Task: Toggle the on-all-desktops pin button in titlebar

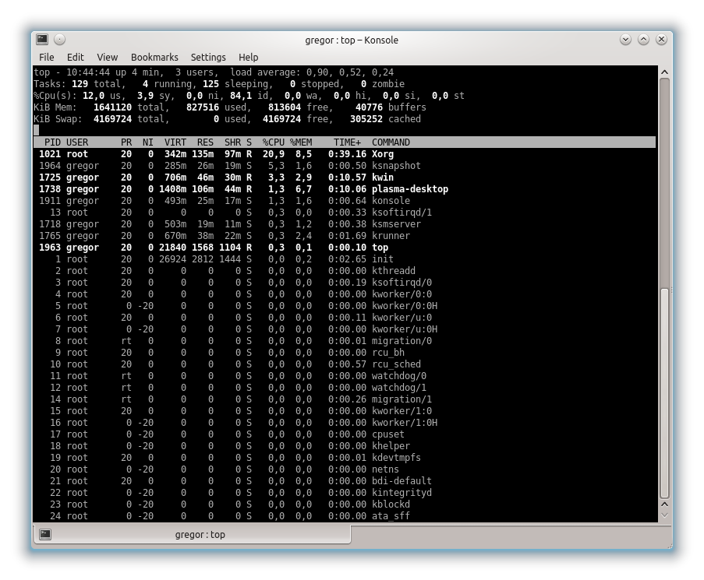Action: (x=60, y=40)
